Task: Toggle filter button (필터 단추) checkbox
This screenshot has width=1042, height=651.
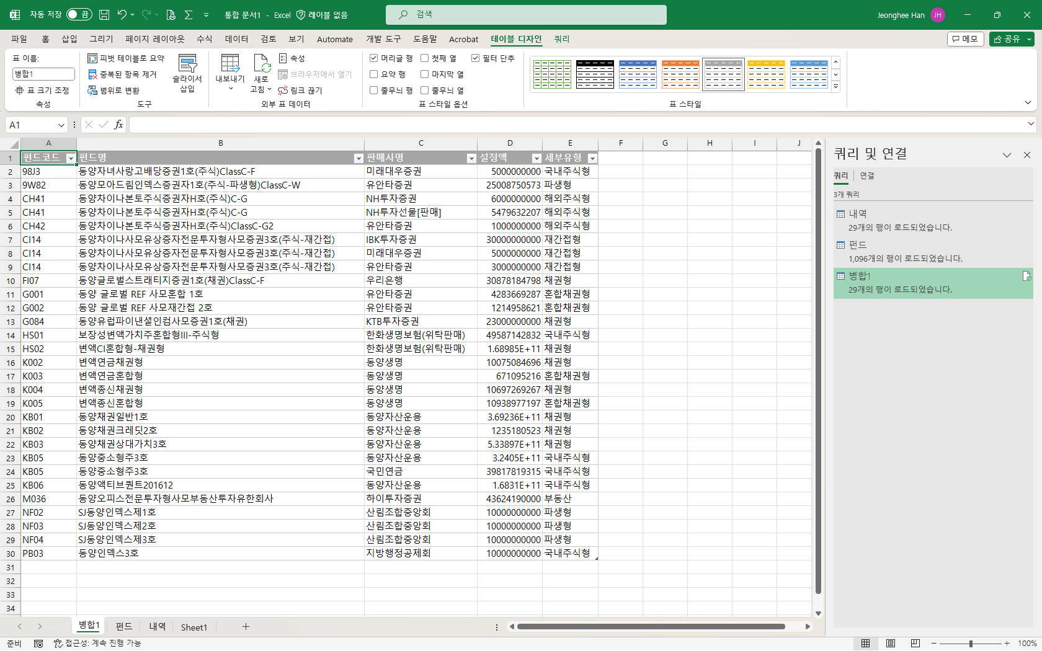Action: [x=475, y=58]
